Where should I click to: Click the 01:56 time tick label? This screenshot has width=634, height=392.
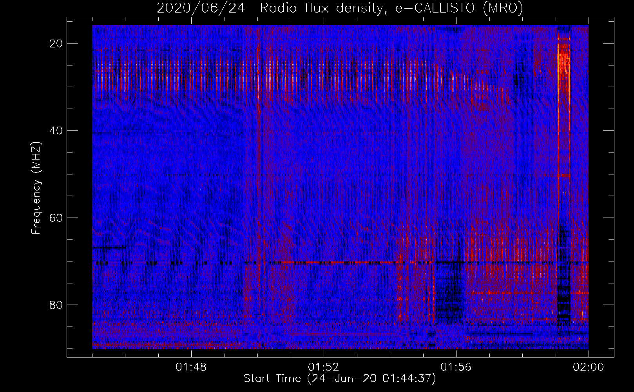tap(456, 367)
